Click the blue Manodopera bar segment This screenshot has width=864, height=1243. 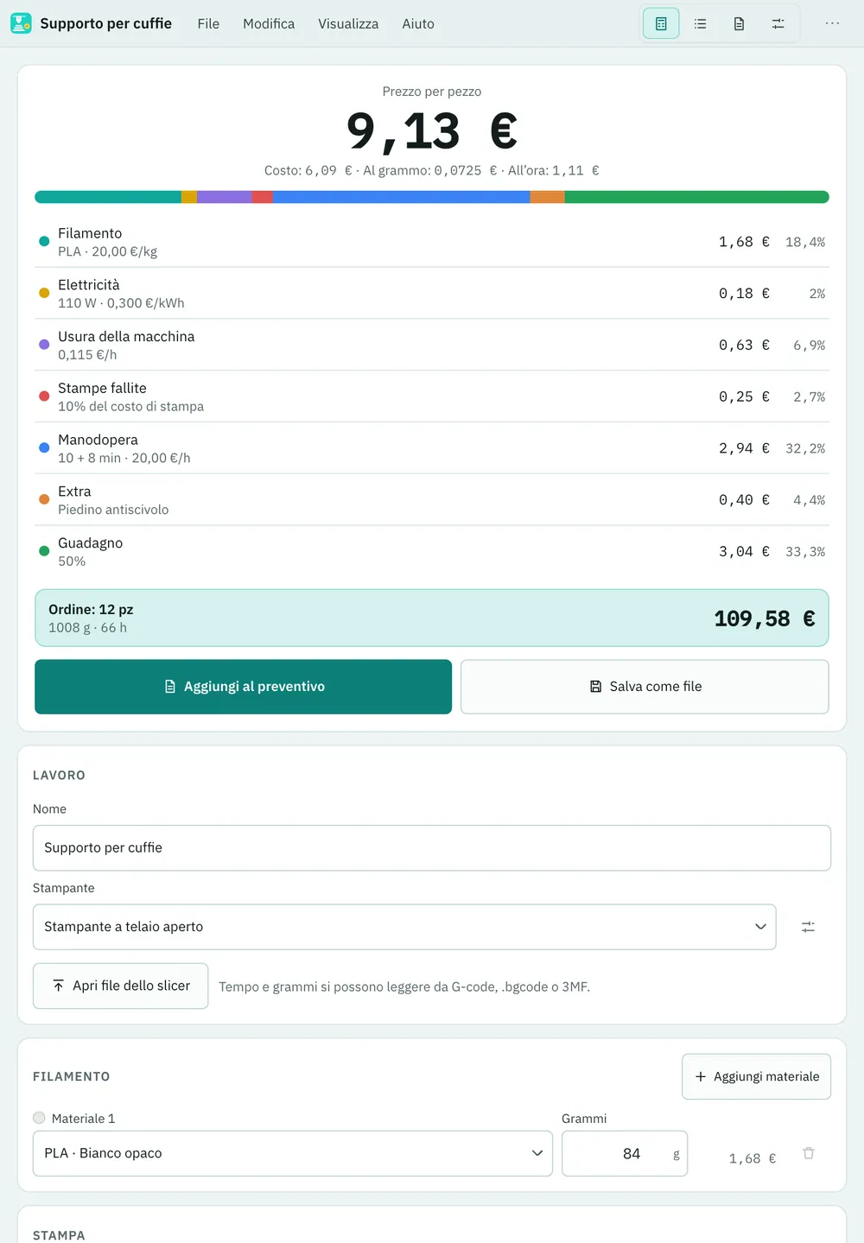pos(402,197)
